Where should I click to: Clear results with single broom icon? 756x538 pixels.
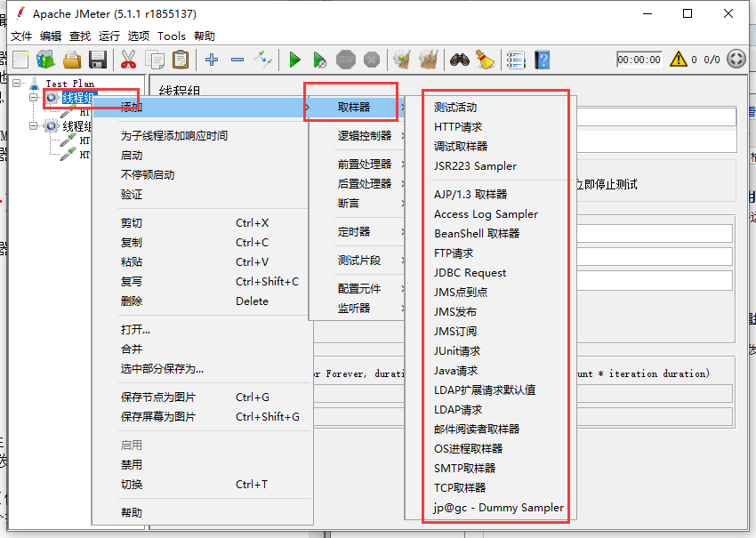pyautogui.click(x=402, y=60)
